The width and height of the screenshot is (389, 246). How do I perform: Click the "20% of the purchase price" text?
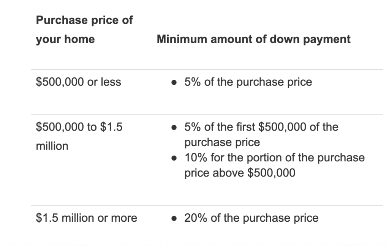pos(251,218)
